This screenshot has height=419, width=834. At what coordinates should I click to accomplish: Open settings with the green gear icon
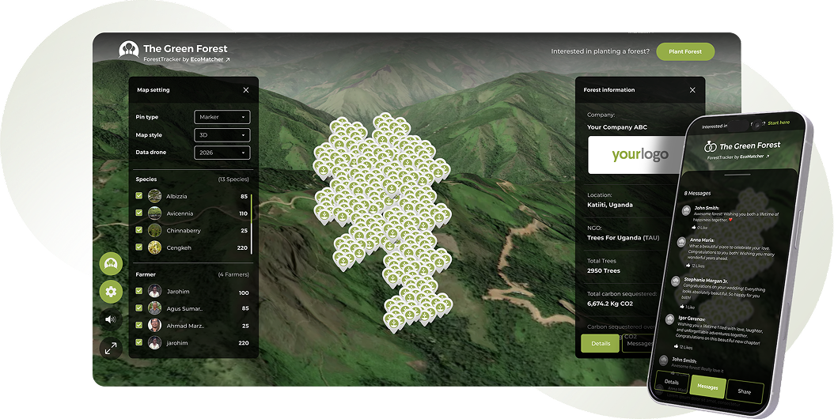(111, 292)
